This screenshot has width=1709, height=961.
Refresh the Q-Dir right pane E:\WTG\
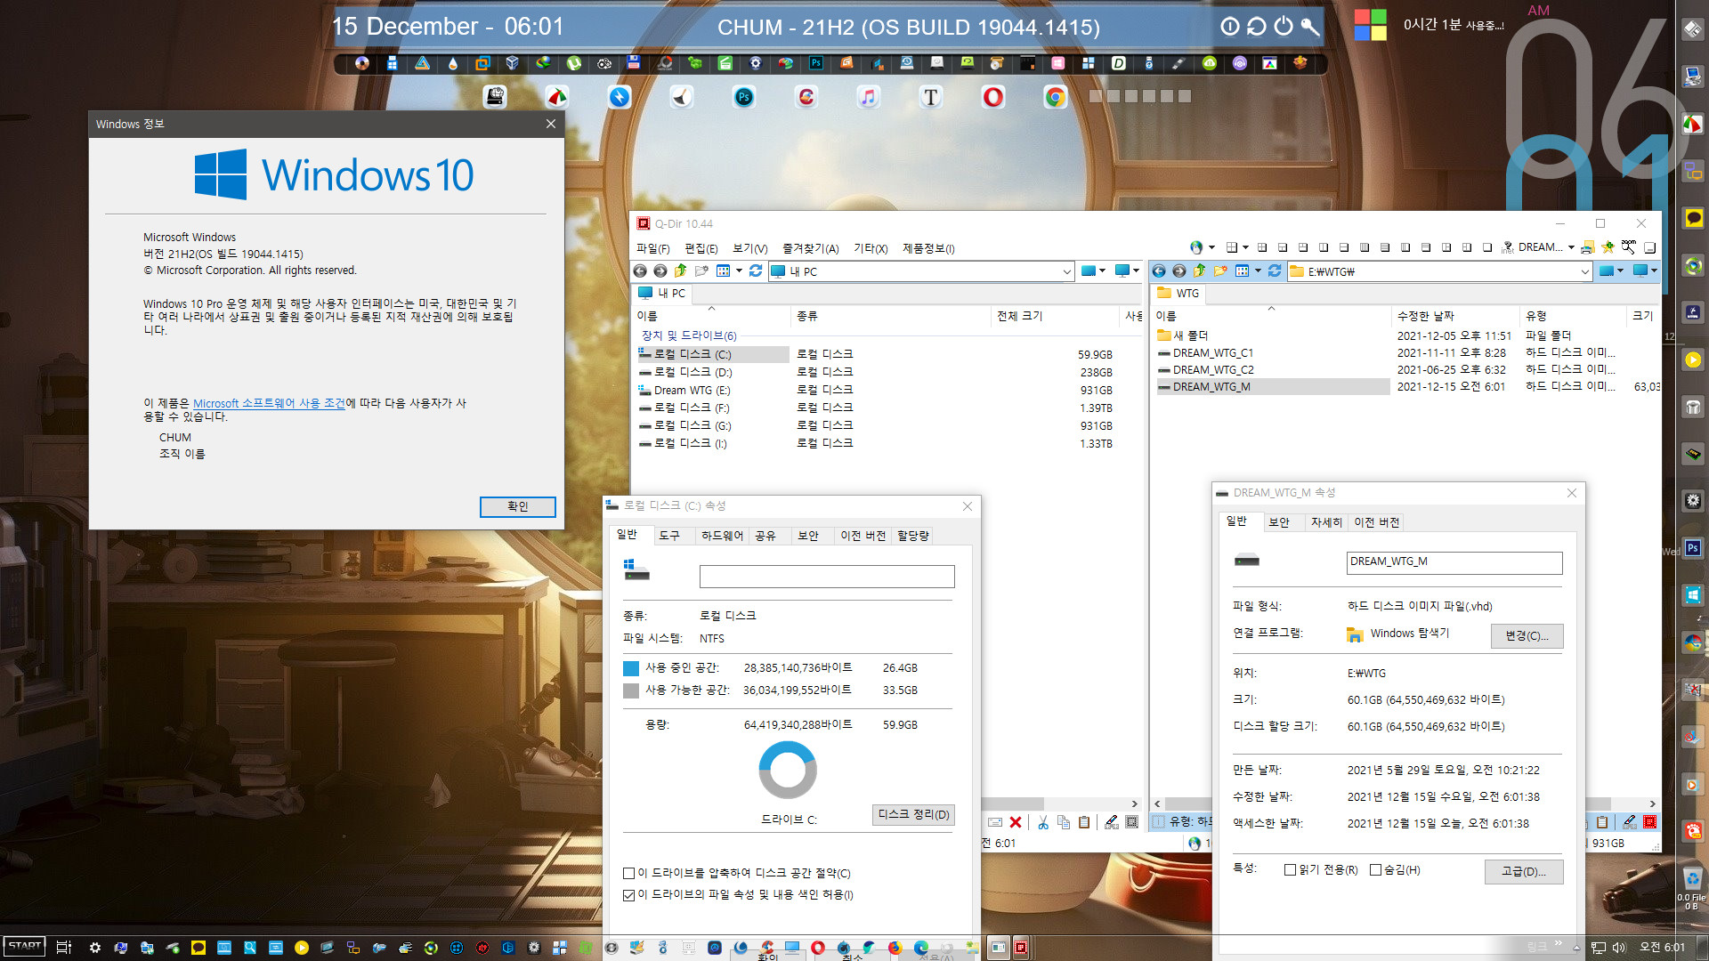click(1275, 271)
